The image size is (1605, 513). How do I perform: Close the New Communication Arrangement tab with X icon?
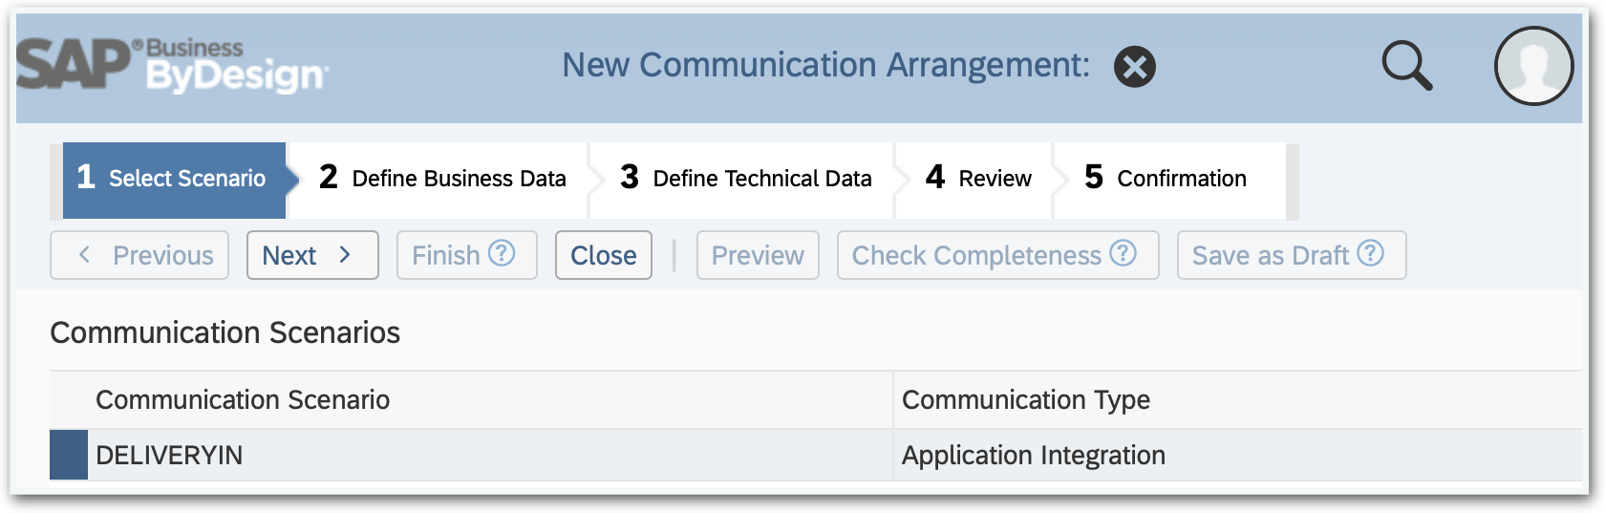(x=1135, y=67)
